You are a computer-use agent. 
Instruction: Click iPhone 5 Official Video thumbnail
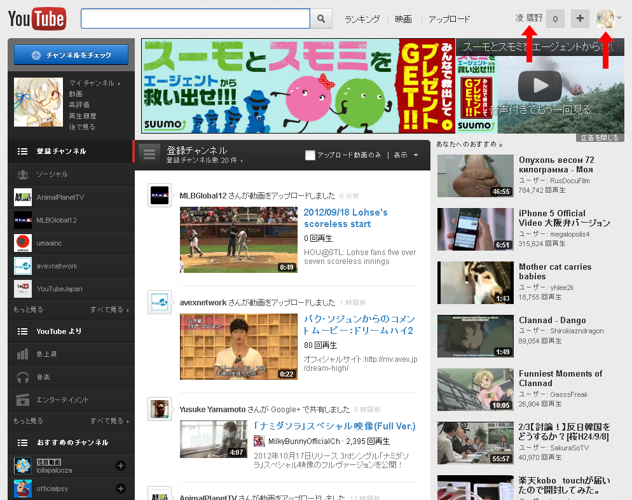coord(476,230)
